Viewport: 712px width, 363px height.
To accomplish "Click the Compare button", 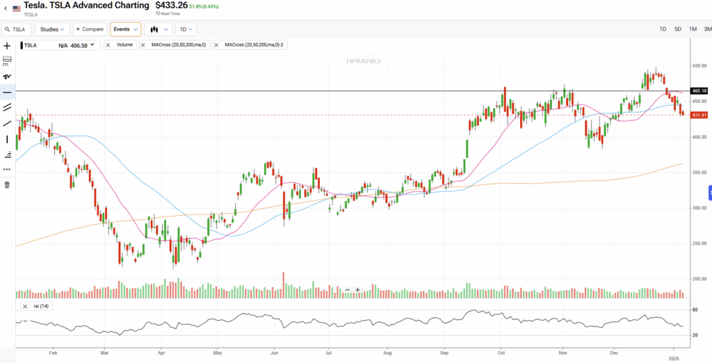I will point(90,29).
